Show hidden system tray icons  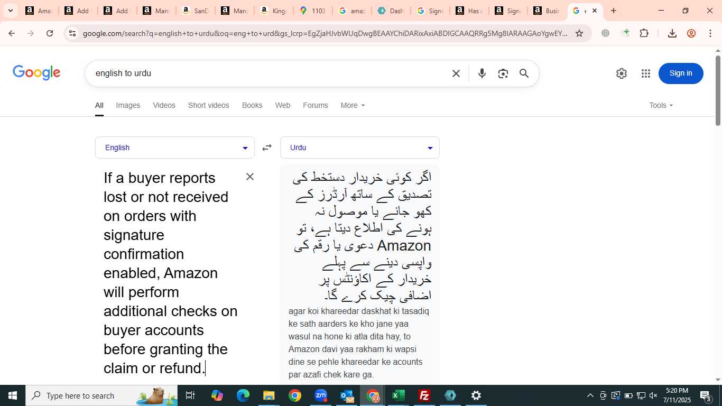pos(590,395)
